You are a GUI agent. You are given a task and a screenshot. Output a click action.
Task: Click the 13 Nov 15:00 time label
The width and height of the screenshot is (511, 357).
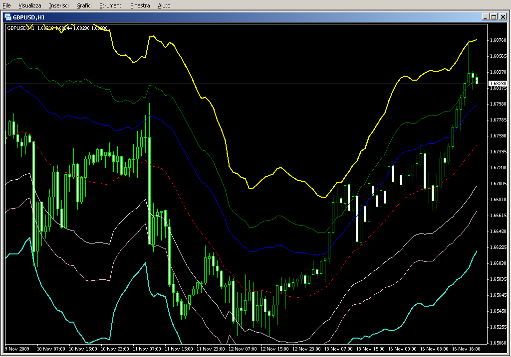370,349
